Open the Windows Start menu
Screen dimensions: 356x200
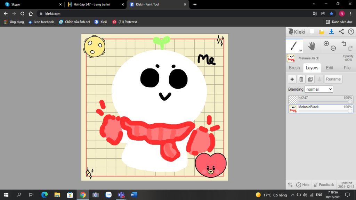pyautogui.click(x=6, y=195)
